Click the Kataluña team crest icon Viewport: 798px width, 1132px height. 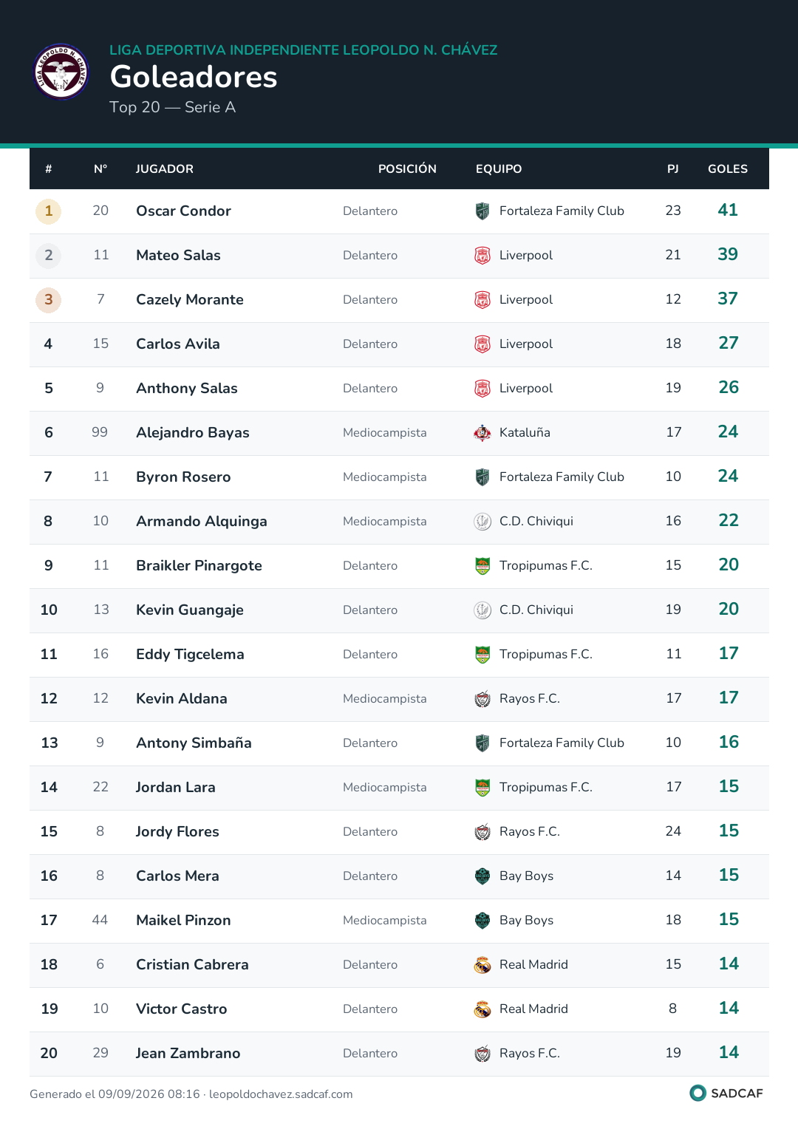[x=482, y=433]
